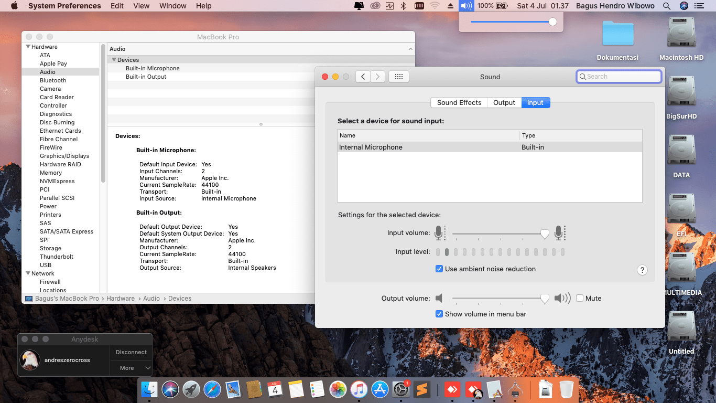Uncheck Show volume in menu bar
This screenshot has width=716, height=403.
coord(439,314)
